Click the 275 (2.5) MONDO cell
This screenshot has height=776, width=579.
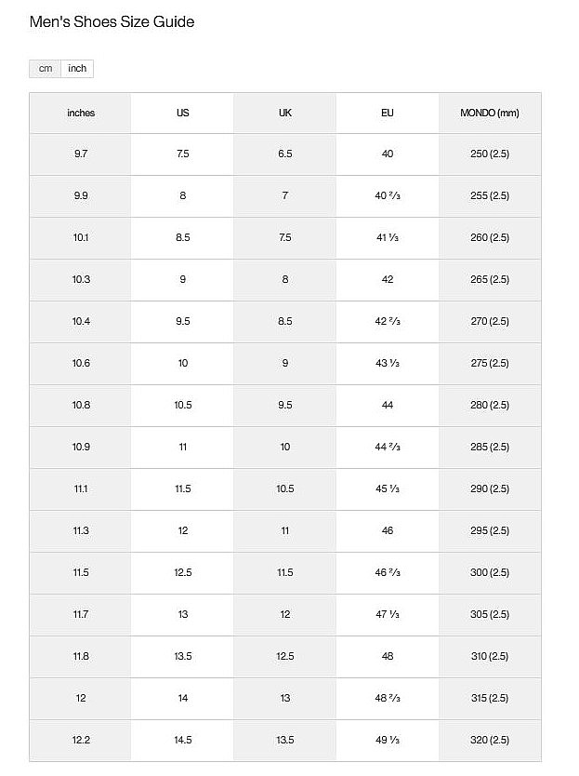(490, 363)
